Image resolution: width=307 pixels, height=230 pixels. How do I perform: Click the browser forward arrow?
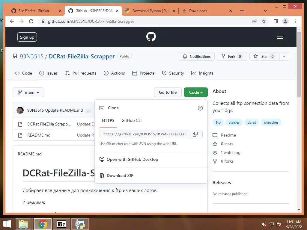(x=22, y=21)
